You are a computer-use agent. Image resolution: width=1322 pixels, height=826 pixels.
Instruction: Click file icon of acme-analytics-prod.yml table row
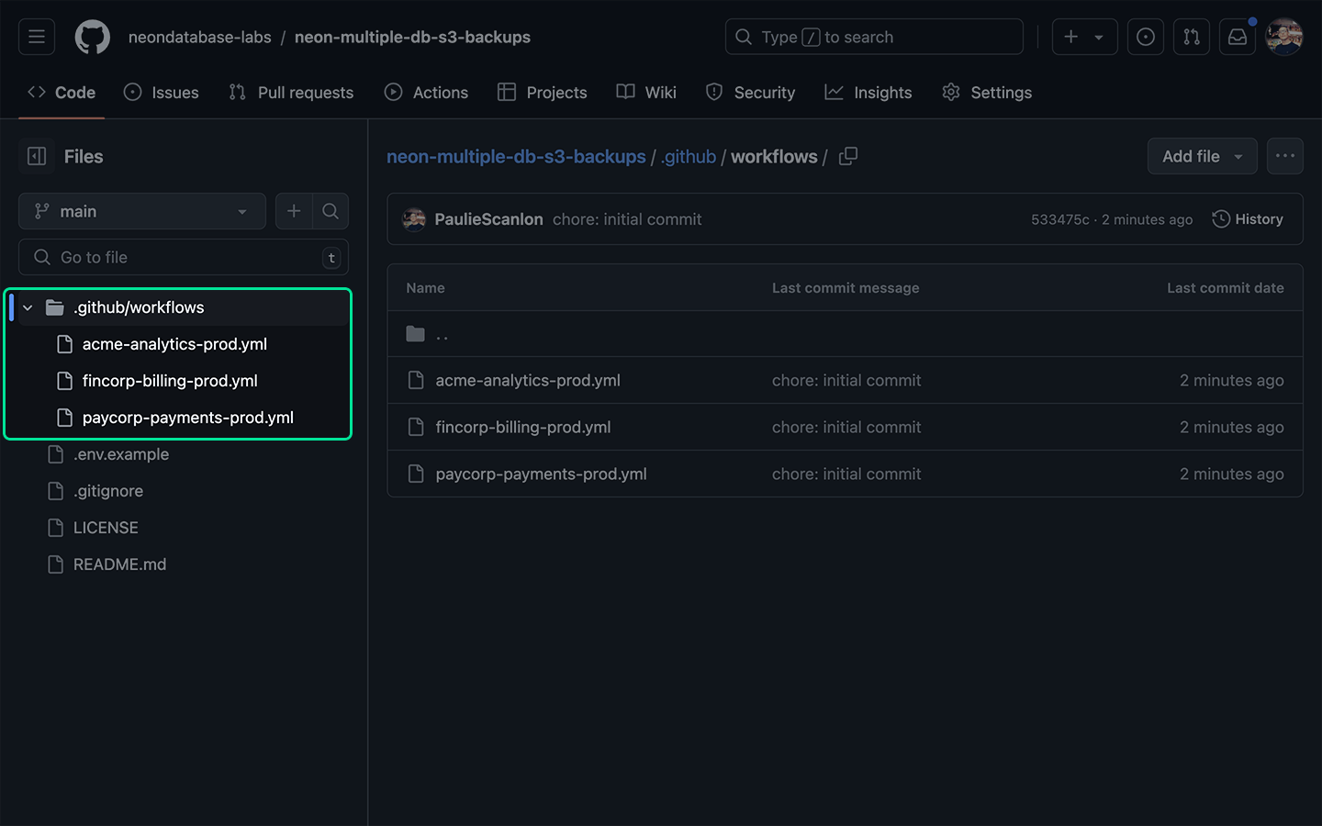[416, 380]
